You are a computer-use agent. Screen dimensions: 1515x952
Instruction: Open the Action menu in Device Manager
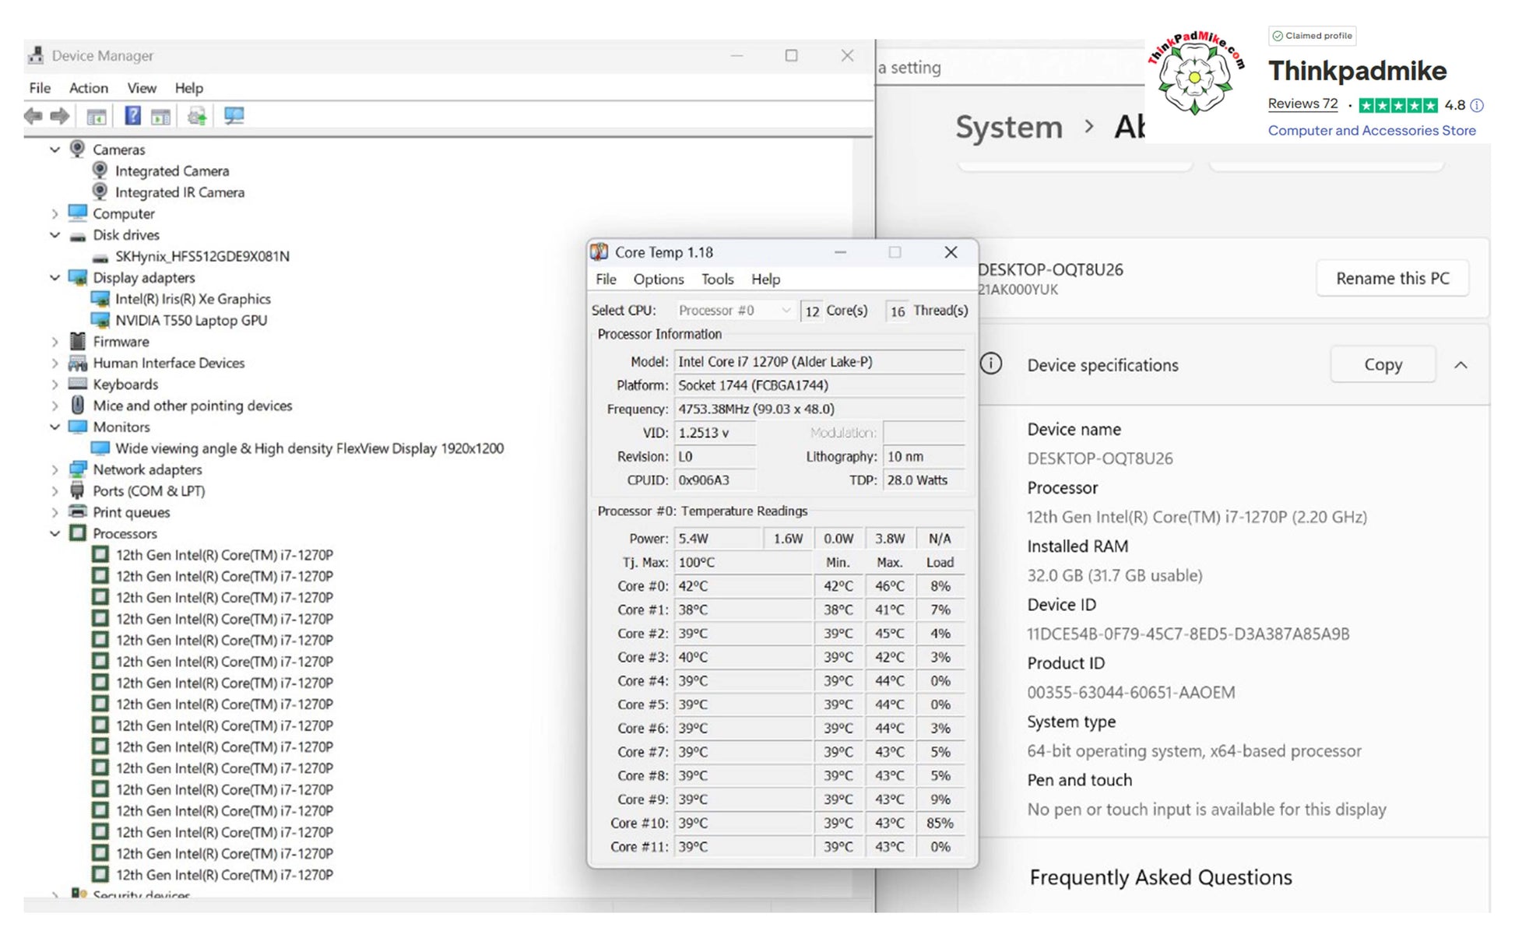[88, 88]
